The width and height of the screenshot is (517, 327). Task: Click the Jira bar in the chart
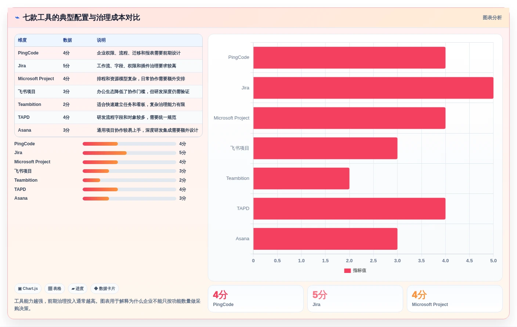[x=373, y=88]
